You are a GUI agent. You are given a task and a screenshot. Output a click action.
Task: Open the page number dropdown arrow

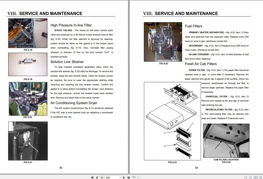tap(120, 178)
